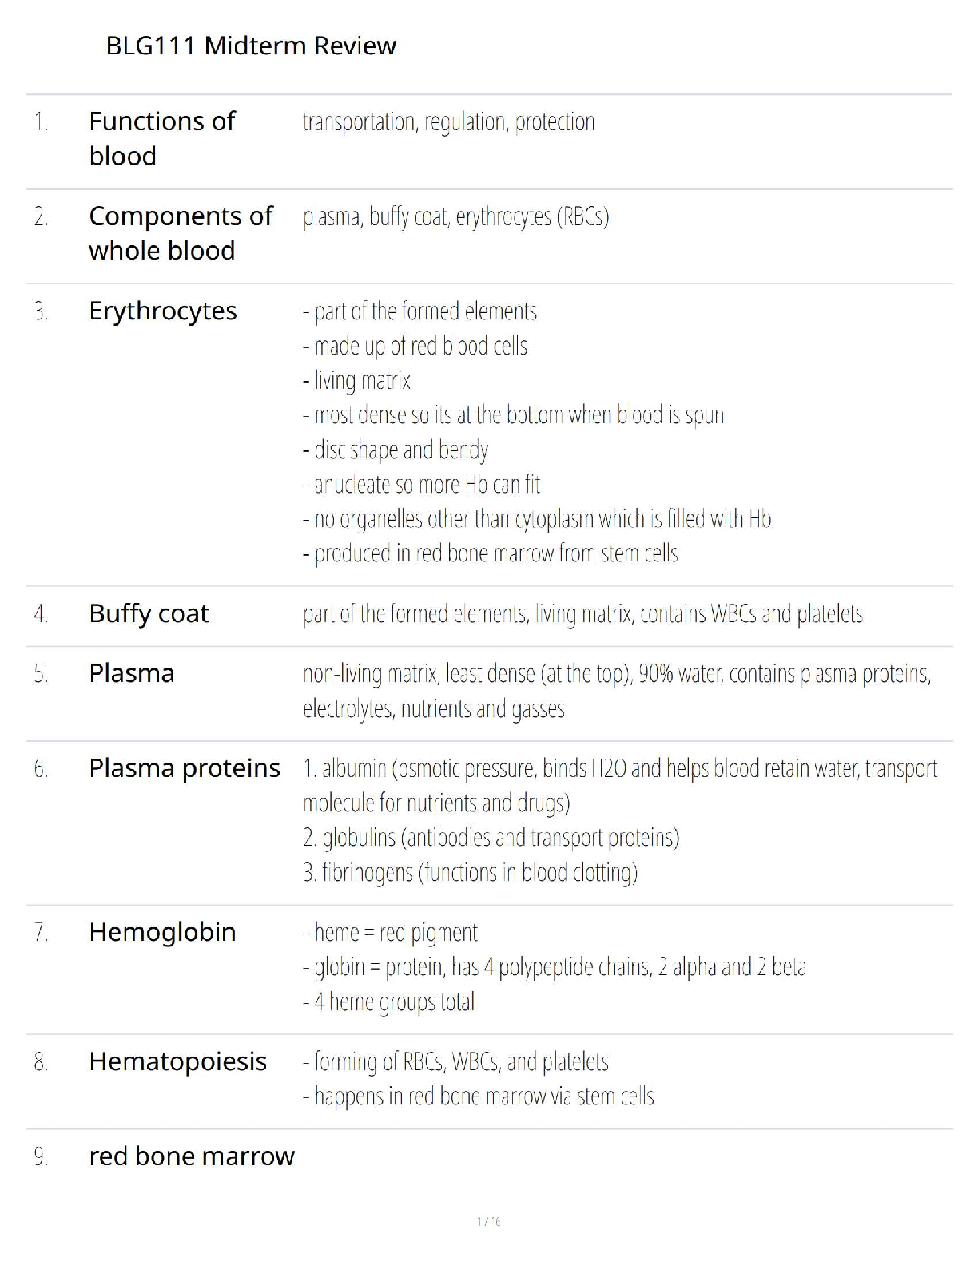
Task: Click the fibrinogens blood clotting line
Action: click(470, 872)
